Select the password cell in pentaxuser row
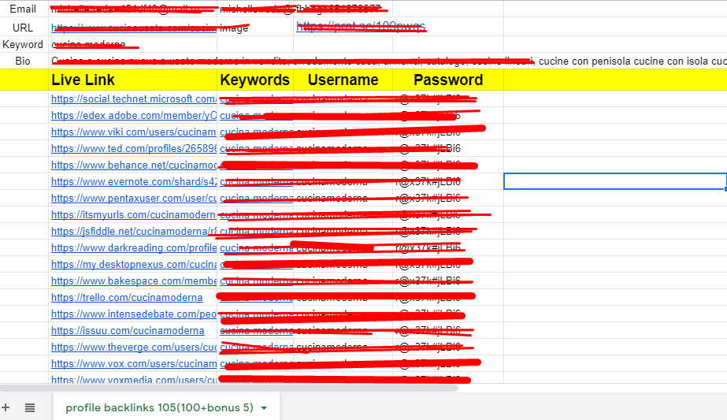The image size is (727, 420). [x=448, y=198]
